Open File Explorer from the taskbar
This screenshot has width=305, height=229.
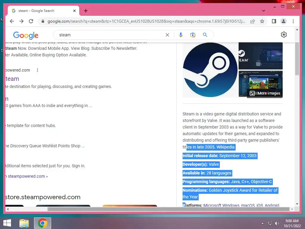(24, 223)
